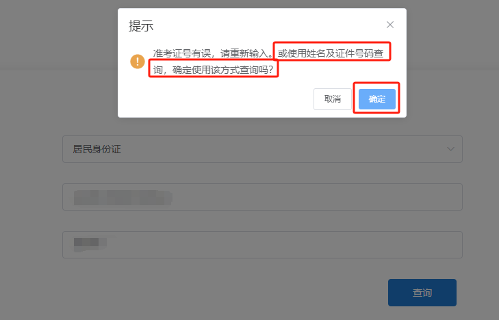Click empty dialog footer left of 取消
The image size is (499, 320).
(216, 99)
